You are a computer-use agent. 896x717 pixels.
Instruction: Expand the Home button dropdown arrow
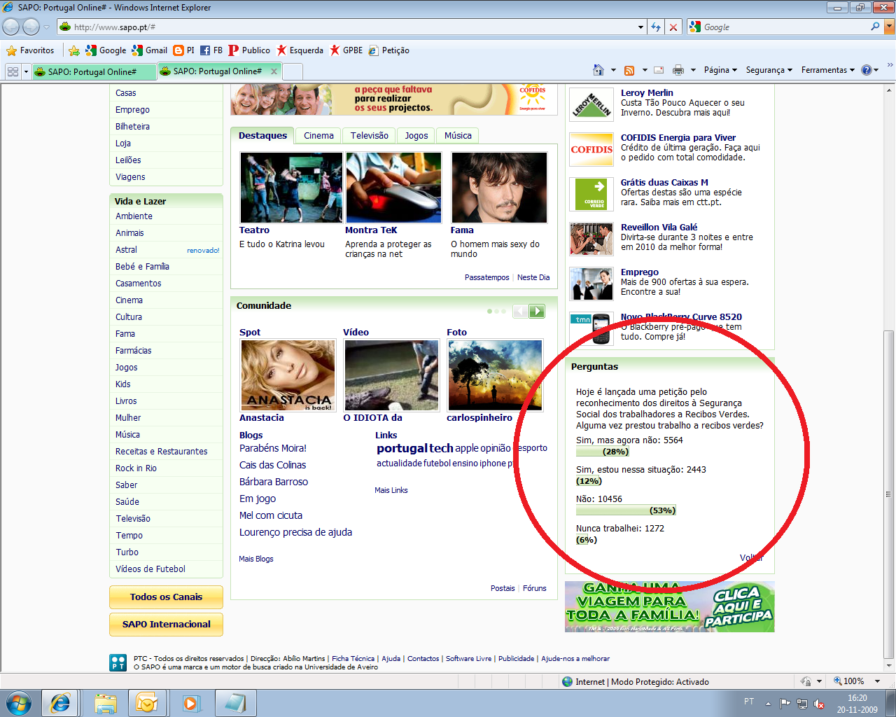[613, 70]
